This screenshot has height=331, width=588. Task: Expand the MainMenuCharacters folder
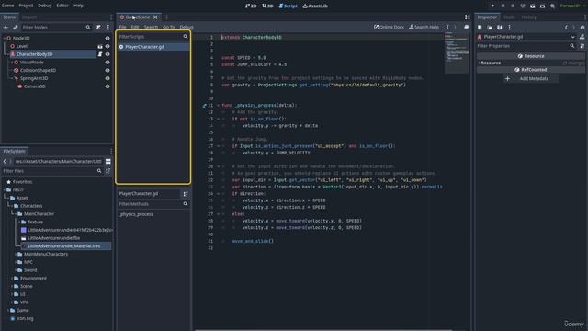click(16, 254)
